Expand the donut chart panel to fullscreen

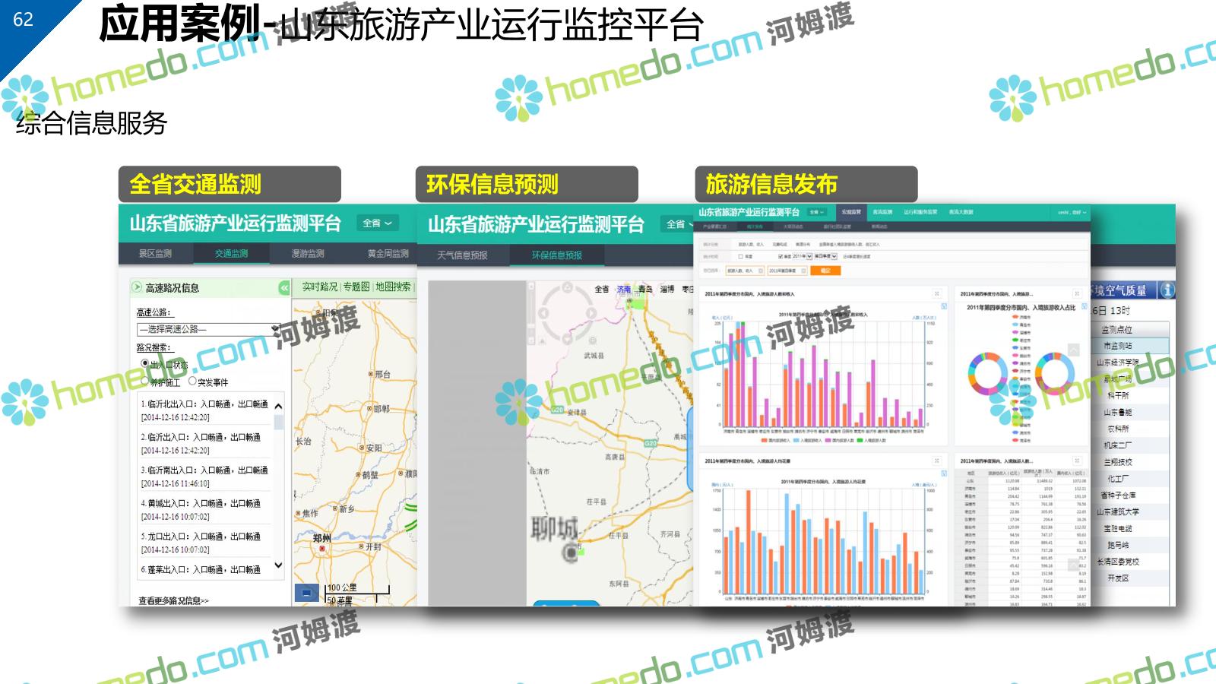1076,293
